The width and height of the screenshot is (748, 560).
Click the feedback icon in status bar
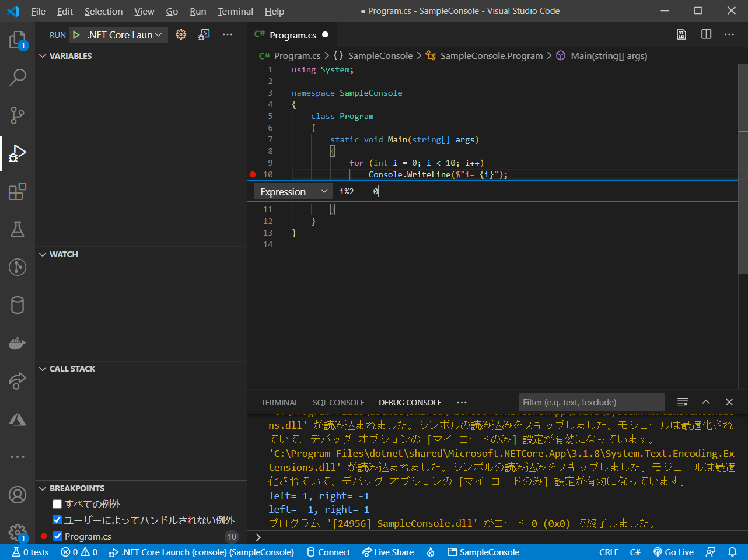(x=711, y=552)
